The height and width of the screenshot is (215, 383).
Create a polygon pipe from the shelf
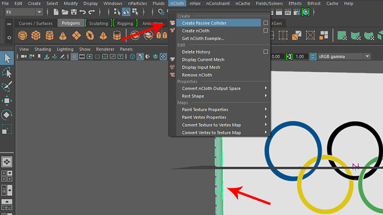[x=117, y=35]
